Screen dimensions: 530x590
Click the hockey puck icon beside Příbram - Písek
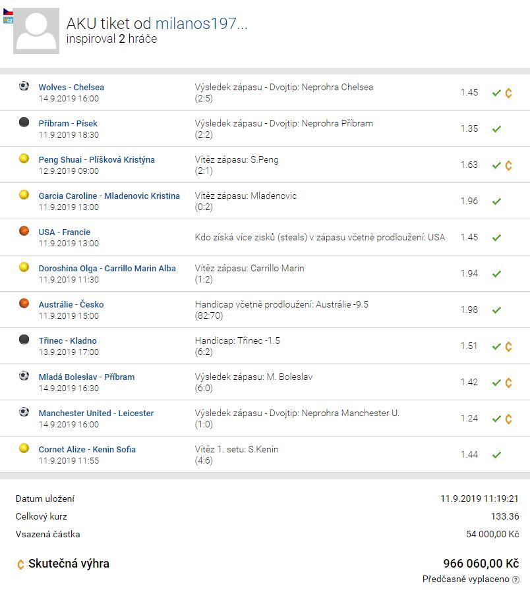[24, 122]
